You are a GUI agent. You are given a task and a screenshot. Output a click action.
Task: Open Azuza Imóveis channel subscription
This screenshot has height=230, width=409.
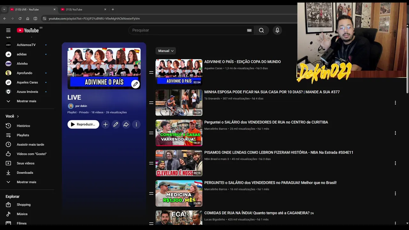pos(27,92)
